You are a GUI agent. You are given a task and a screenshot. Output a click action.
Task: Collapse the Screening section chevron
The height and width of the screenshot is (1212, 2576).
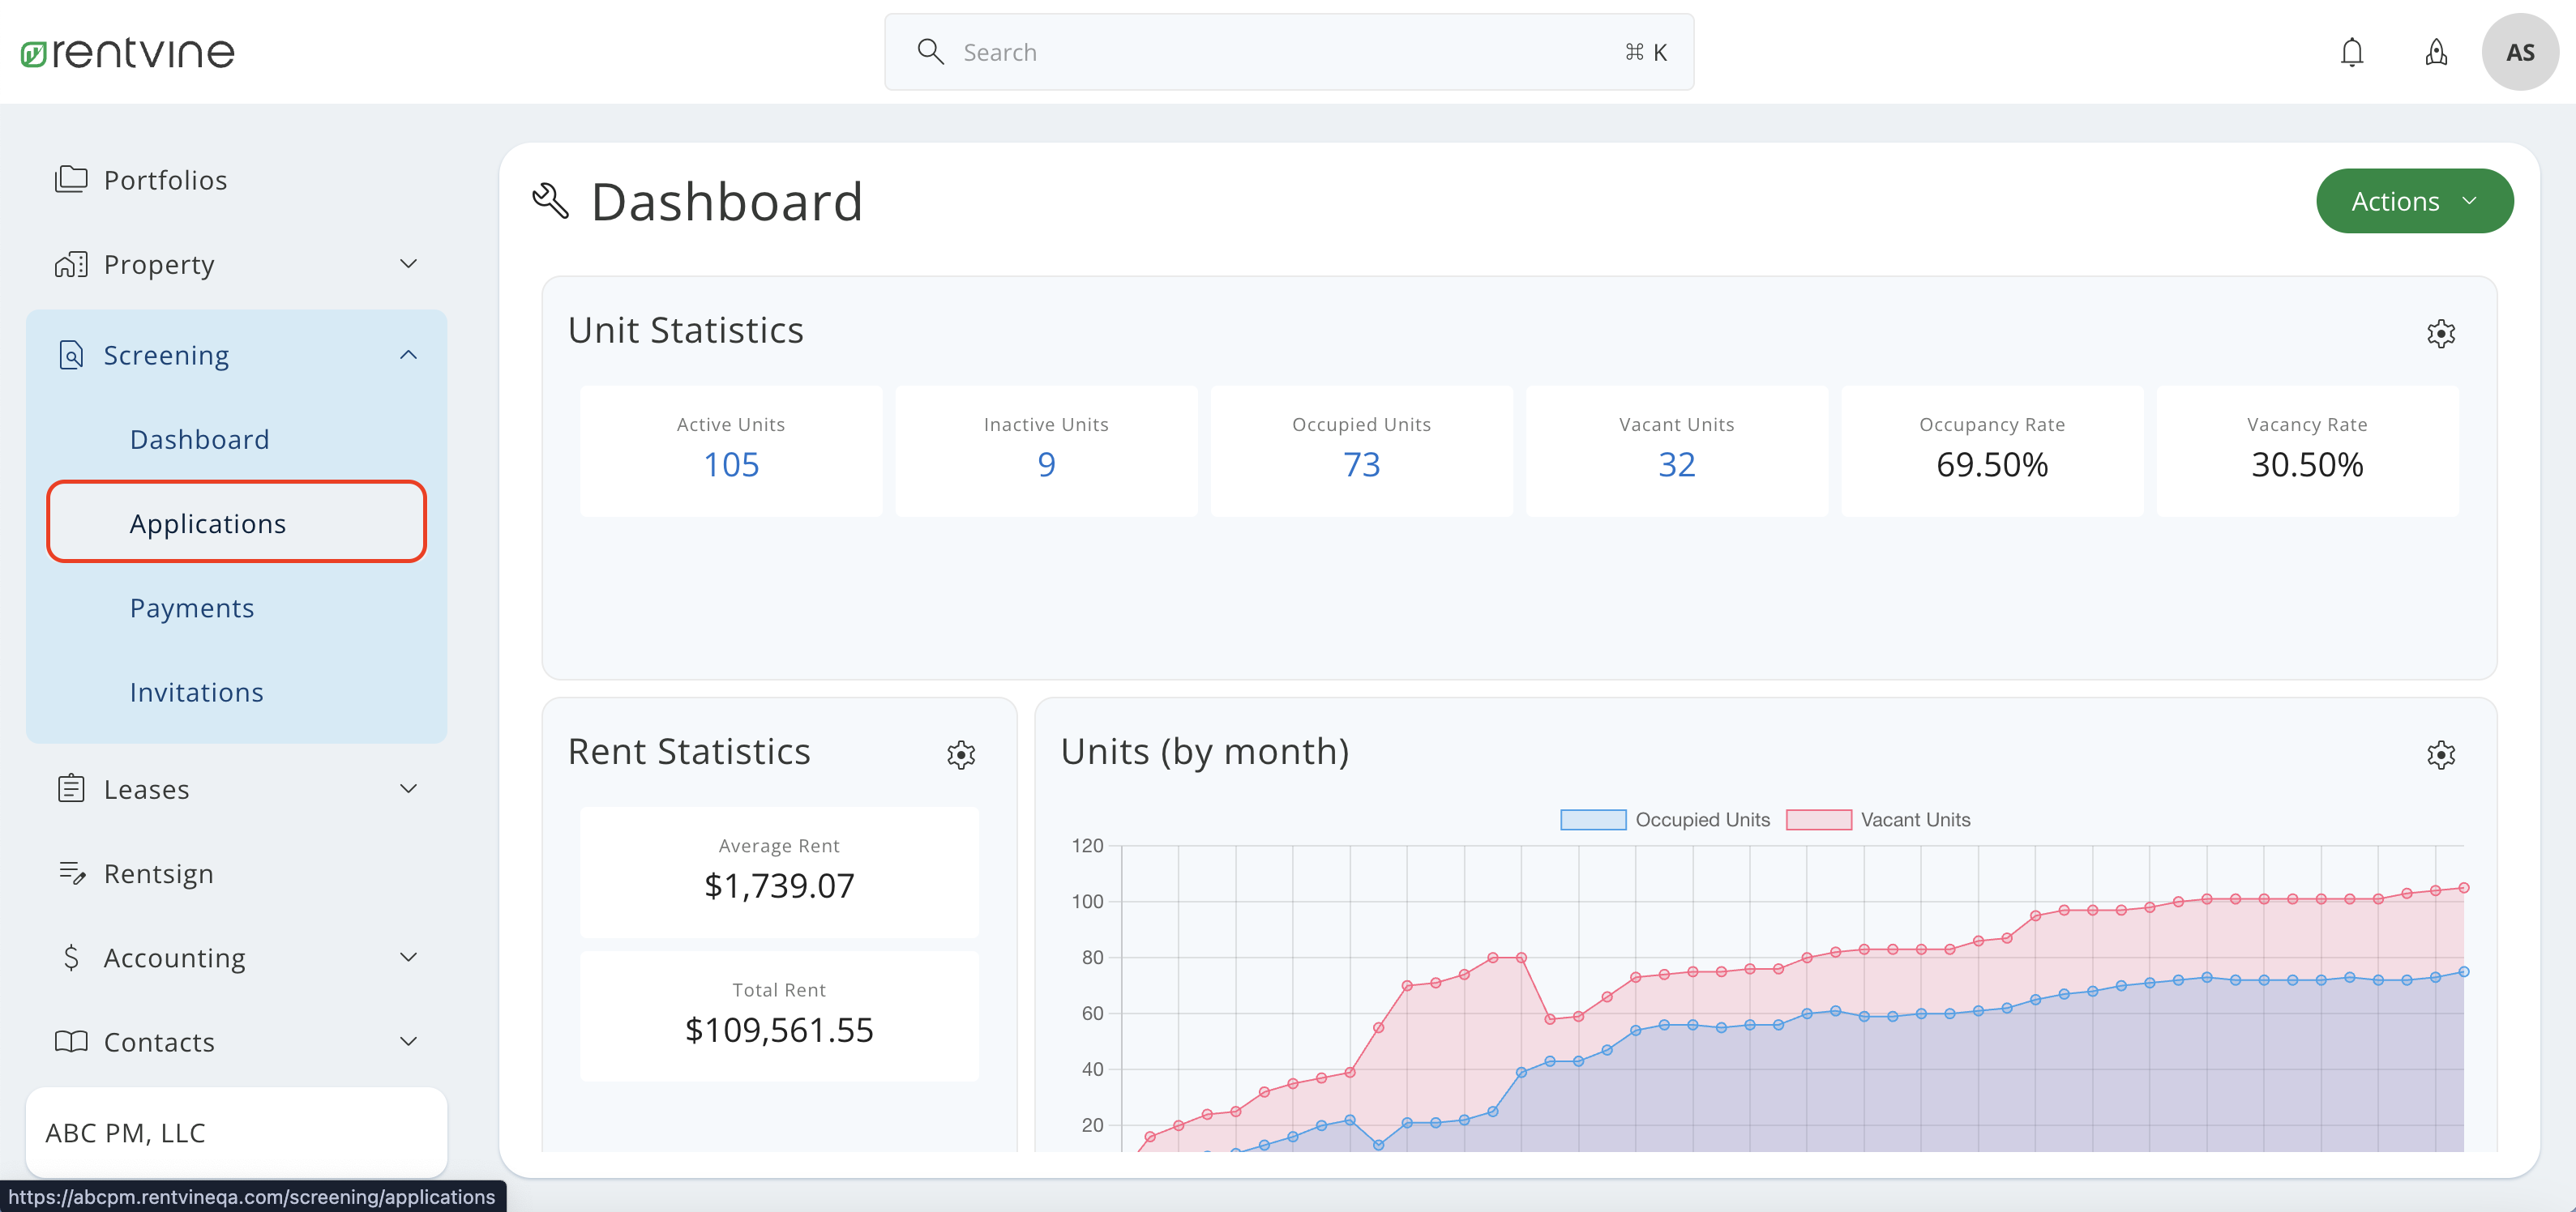(408, 355)
